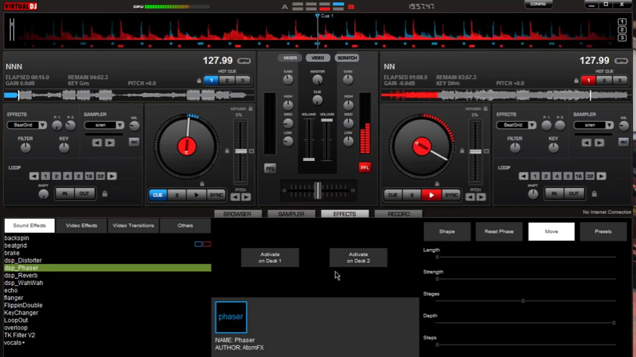Show the MIXER center panel
Image resolution: width=636 pixels, height=357 pixels.
click(290, 58)
